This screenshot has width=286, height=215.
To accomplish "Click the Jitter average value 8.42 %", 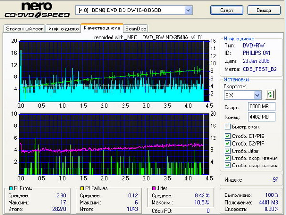I will pos(202,195).
